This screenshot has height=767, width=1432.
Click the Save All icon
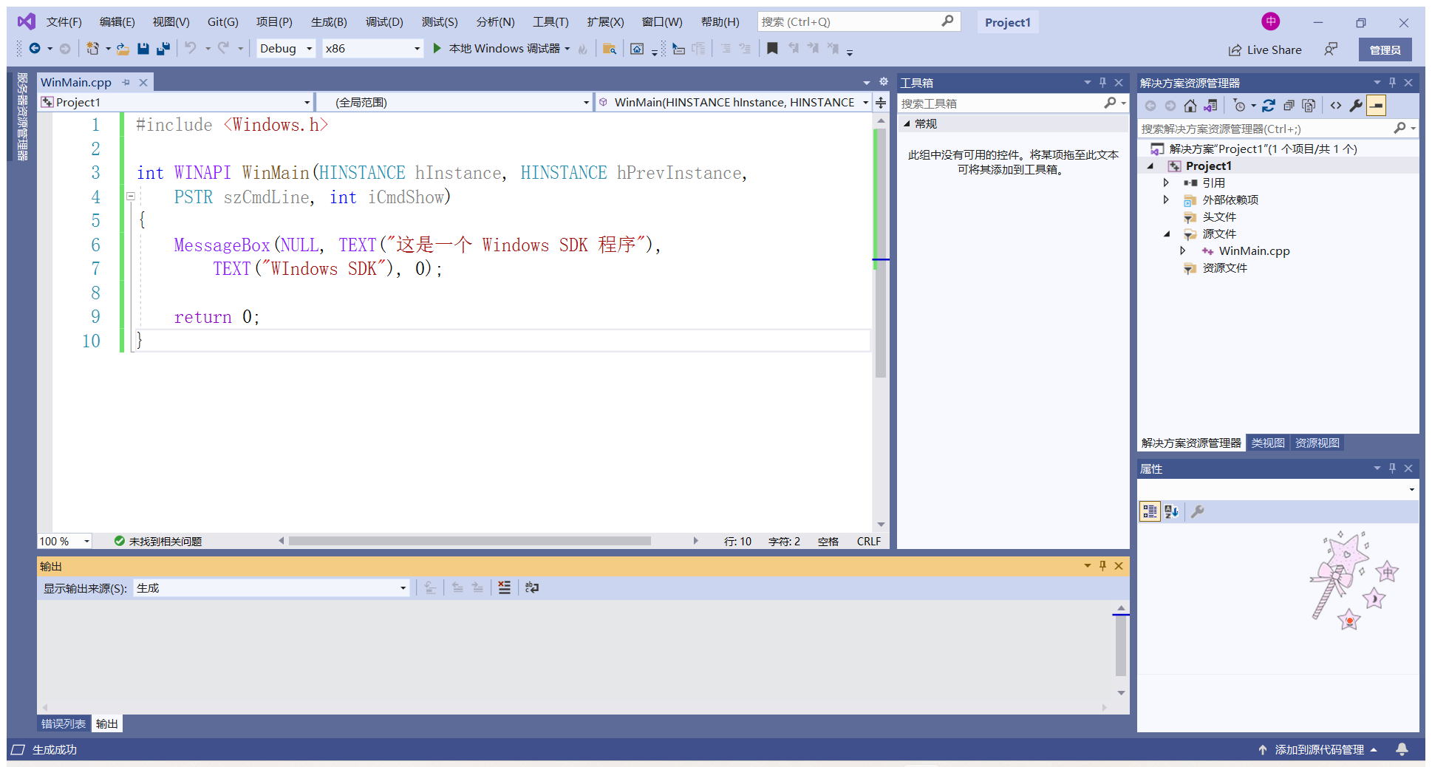163,49
